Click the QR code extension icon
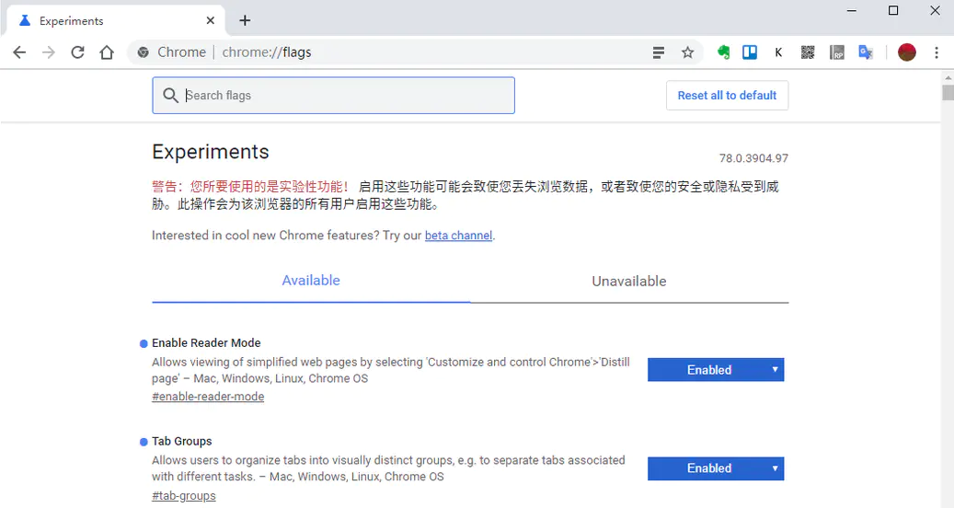Image resolution: width=954 pixels, height=508 pixels. tap(808, 52)
